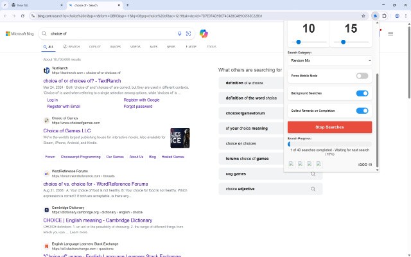
Task: Open 'choice of vs. choice for' WordReference result
Action: (96, 184)
